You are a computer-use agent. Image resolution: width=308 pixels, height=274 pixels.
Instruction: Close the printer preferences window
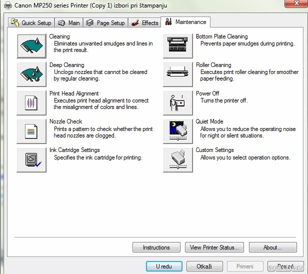tap(296, 3)
